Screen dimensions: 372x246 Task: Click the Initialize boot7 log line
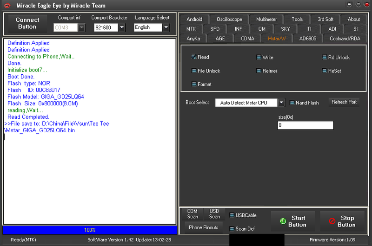coord(27,70)
